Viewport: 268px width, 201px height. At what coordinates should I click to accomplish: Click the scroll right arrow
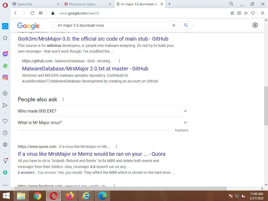tap(262, 188)
